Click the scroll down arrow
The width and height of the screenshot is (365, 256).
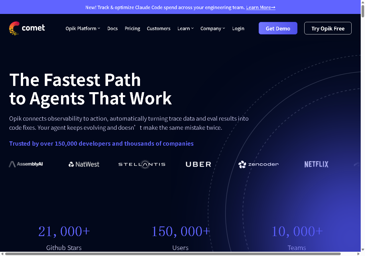(x=363, y=249)
